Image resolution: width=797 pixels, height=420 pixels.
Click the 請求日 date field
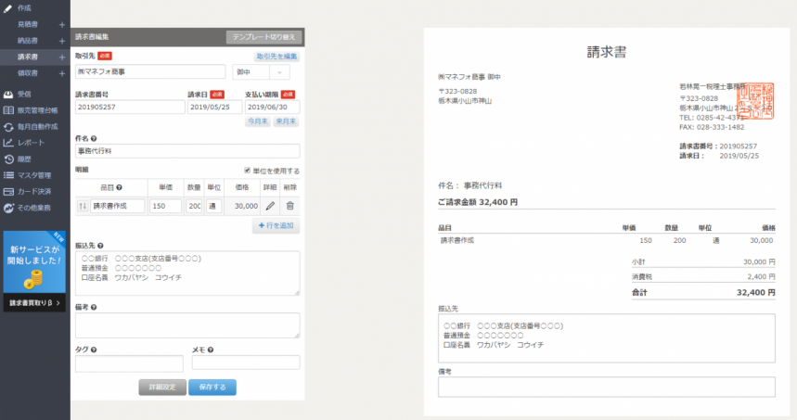click(x=214, y=108)
